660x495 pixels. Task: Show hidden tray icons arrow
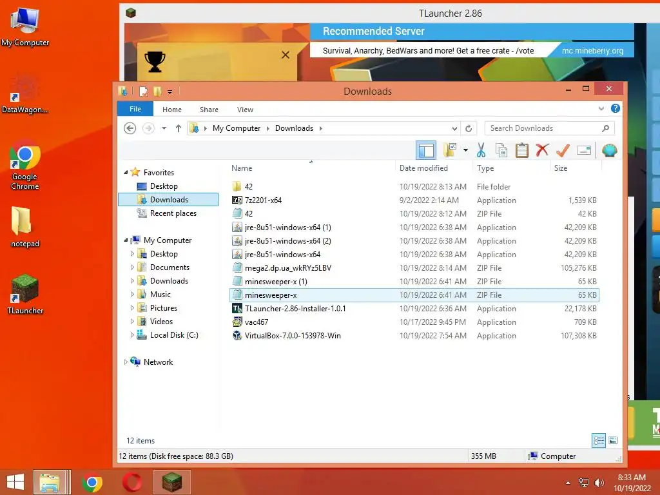[x=568, y=483]
